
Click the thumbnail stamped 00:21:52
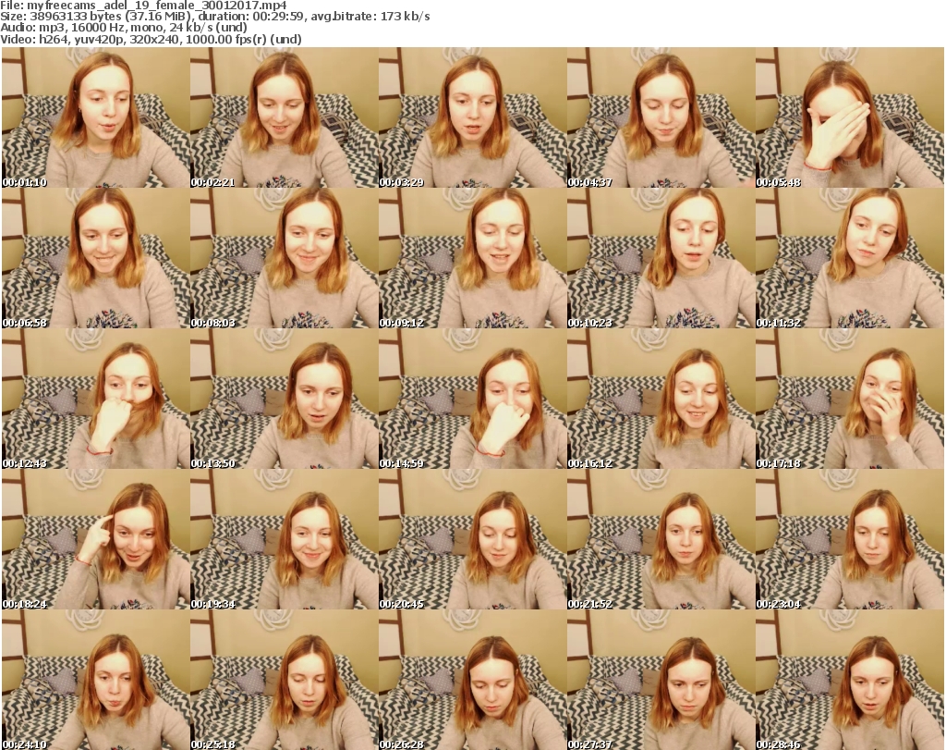[661, 540]
